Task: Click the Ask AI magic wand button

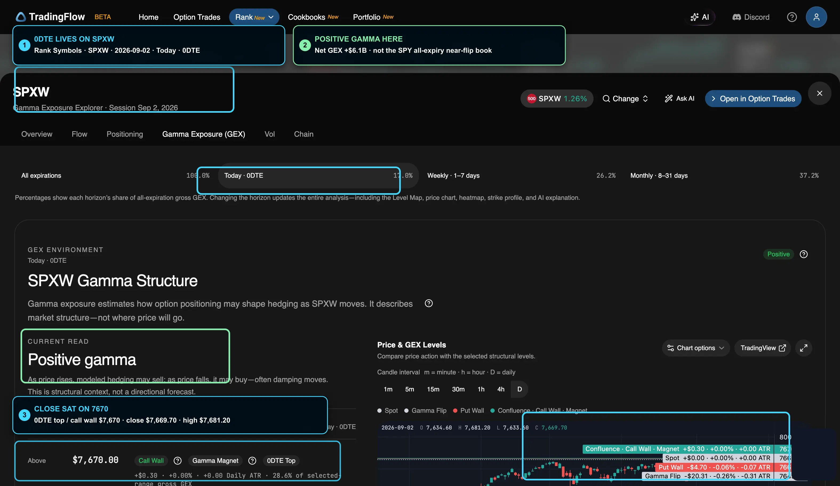Action: (679, 99)
